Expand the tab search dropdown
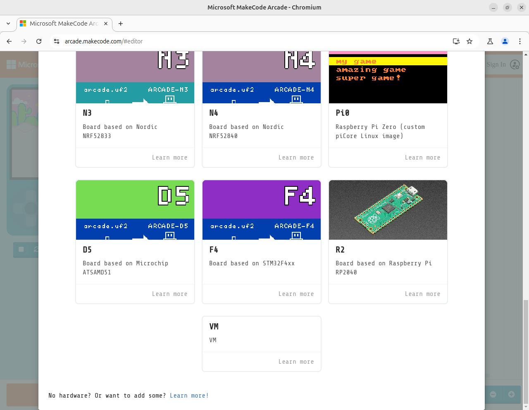Screen dimensions: 529x410 [x=8, y=24]
